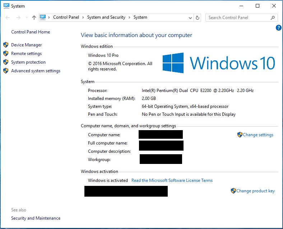Minimize the System window
Viewport: 283px width, 229px height.
[241, 6]
